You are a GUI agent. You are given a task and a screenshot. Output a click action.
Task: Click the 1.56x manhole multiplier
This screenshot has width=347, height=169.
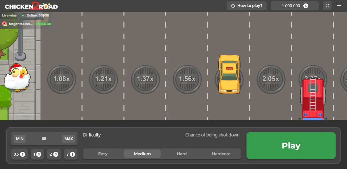[187, 79]
